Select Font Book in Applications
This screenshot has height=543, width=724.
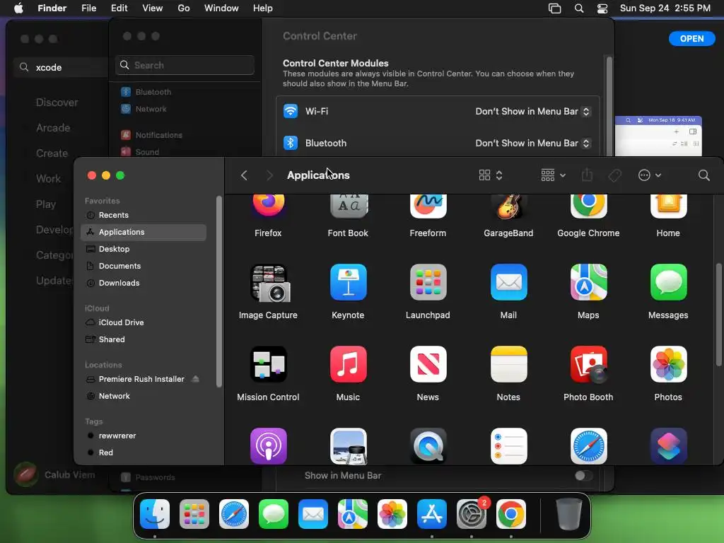coord(348,206)
